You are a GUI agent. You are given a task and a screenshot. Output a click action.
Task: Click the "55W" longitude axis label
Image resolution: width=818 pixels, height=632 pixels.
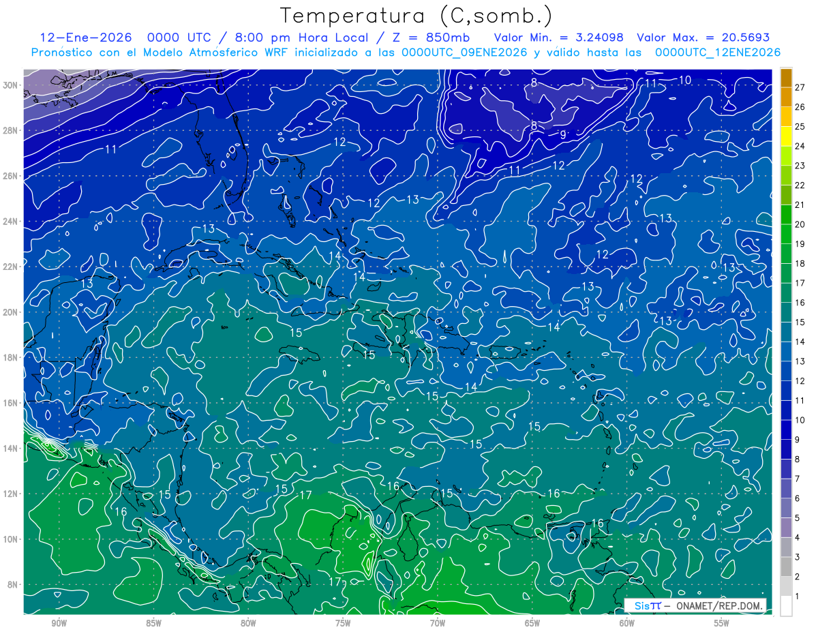point(722,623)
